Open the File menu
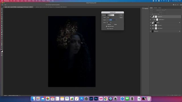This screenshot has width=182, height=102. tap(11, 1)
